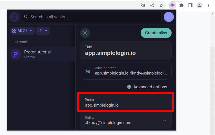Click the Create alias button
Viewport: 215px width, 135px height.
(156, 33)
